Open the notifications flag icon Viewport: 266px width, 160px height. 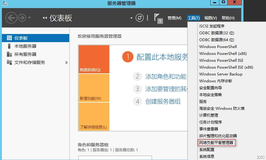click(158, 18)
